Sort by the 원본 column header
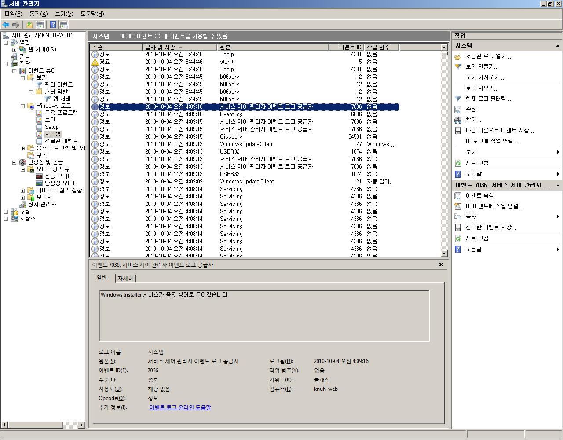Viewport: 563px width, 440px height. [x=273, y=47]
